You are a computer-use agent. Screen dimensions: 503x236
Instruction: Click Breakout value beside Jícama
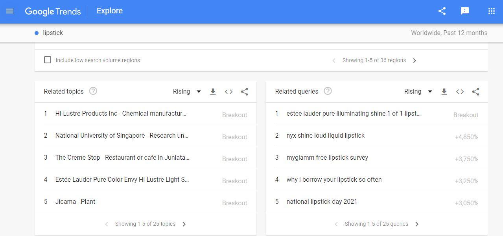(x=234, y=203)
